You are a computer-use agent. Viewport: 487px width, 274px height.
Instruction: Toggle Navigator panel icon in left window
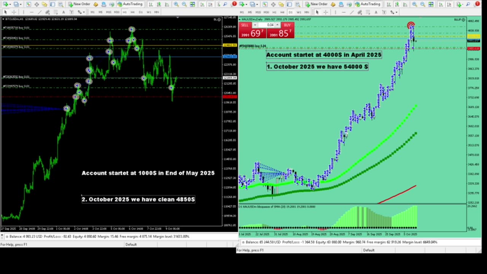[x=45, y=4]
